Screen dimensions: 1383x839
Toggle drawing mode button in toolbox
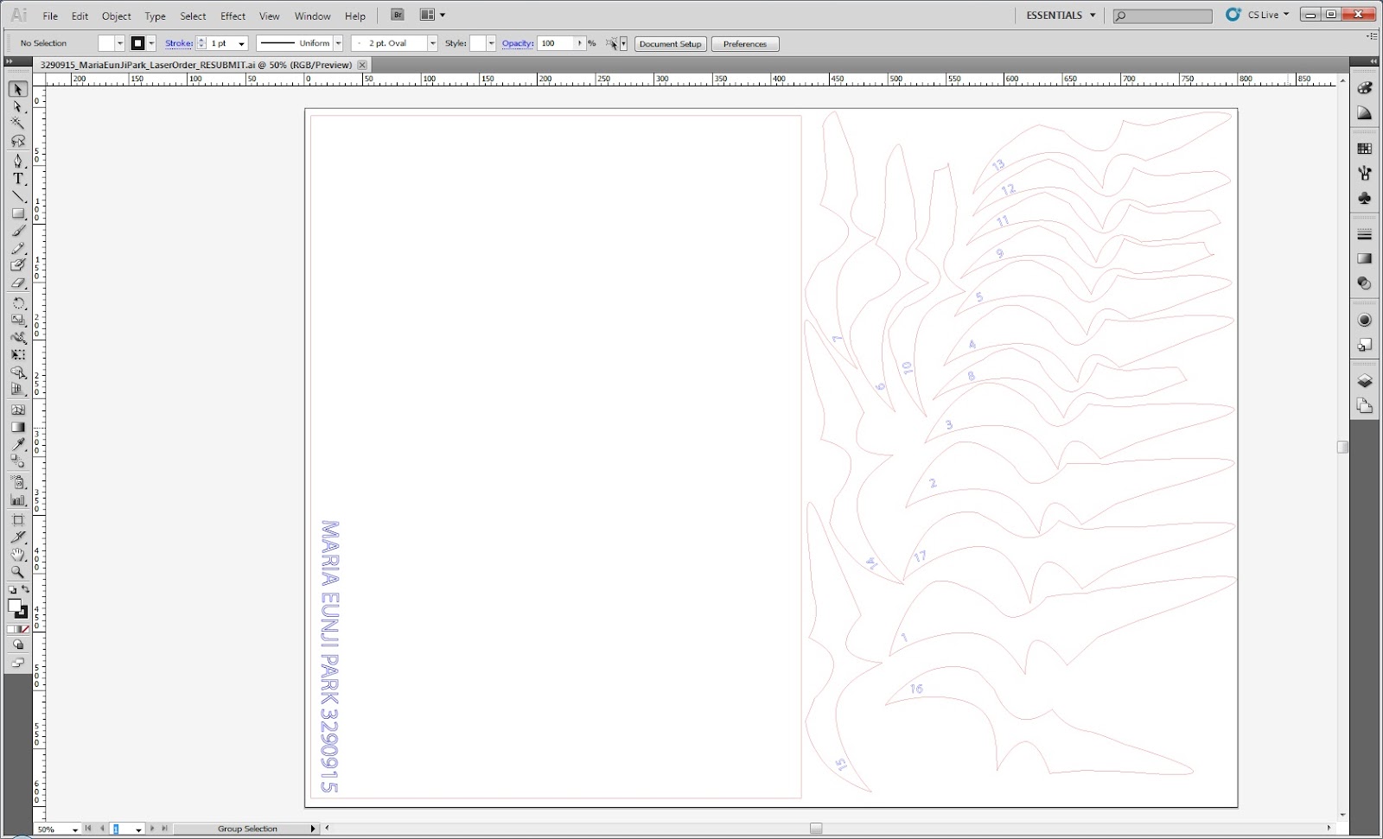[x=17, y=645]
